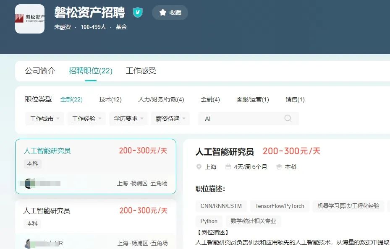Expand the 工作城市 dropdown

(x=44, y=119)
